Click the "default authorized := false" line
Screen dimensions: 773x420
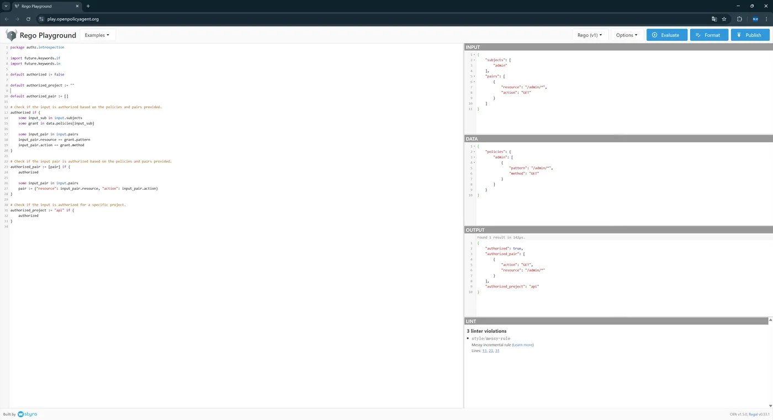coord(38,75)
